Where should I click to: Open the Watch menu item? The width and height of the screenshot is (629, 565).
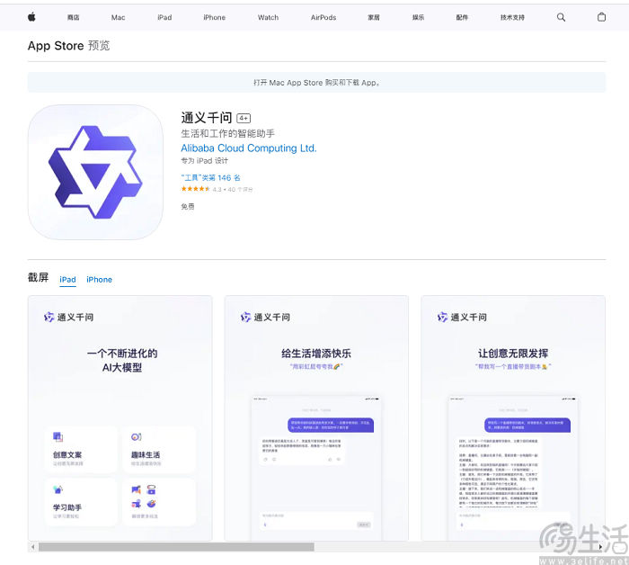click(x=268, y=18)
